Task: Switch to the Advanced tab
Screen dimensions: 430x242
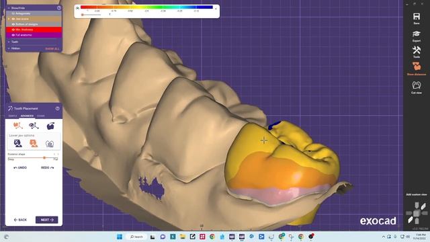Action: (27, 116)
